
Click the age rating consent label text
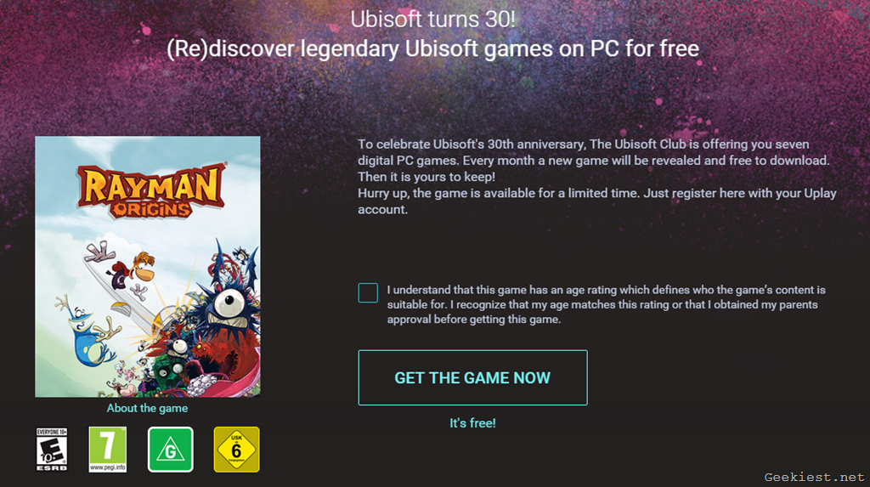[x=607, y=304]
